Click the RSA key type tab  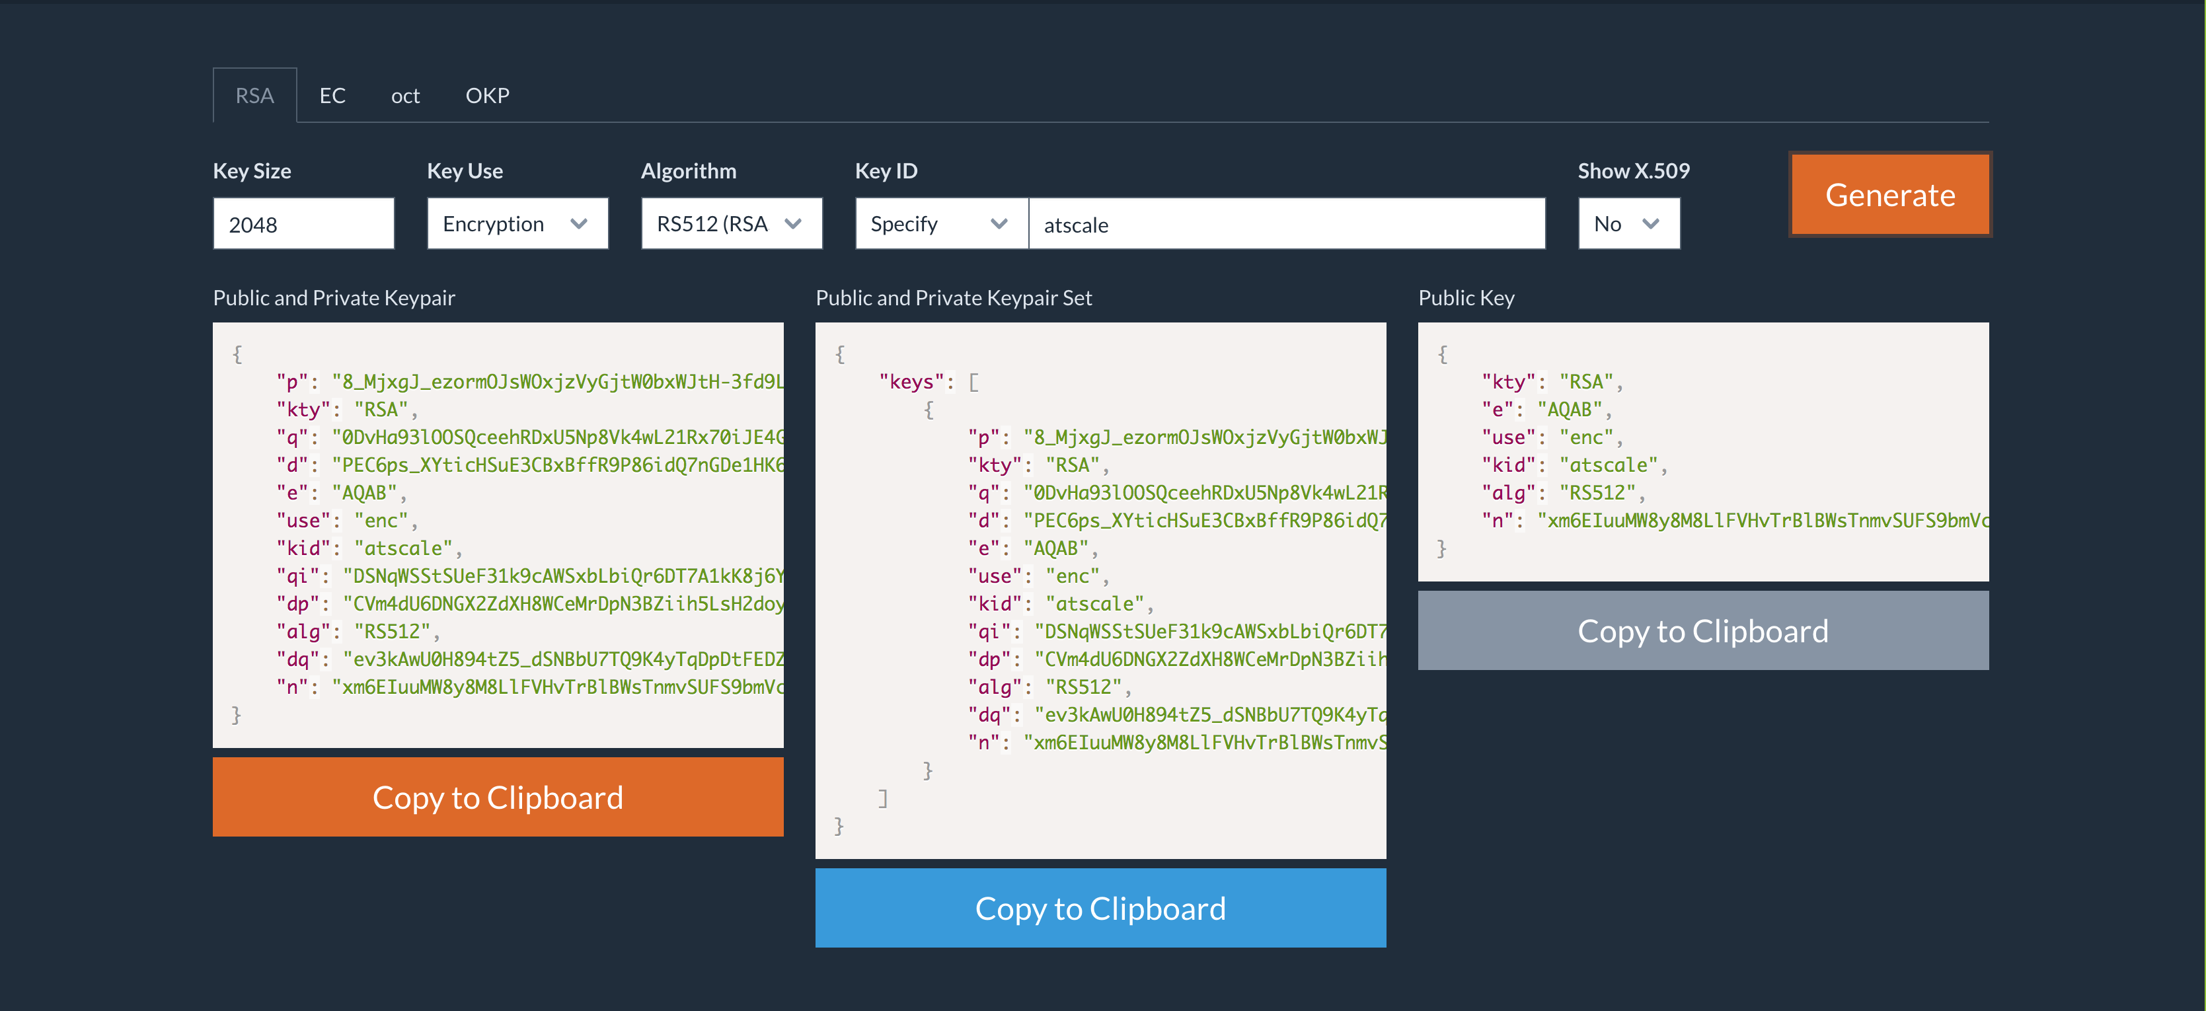tap(254, 94)
